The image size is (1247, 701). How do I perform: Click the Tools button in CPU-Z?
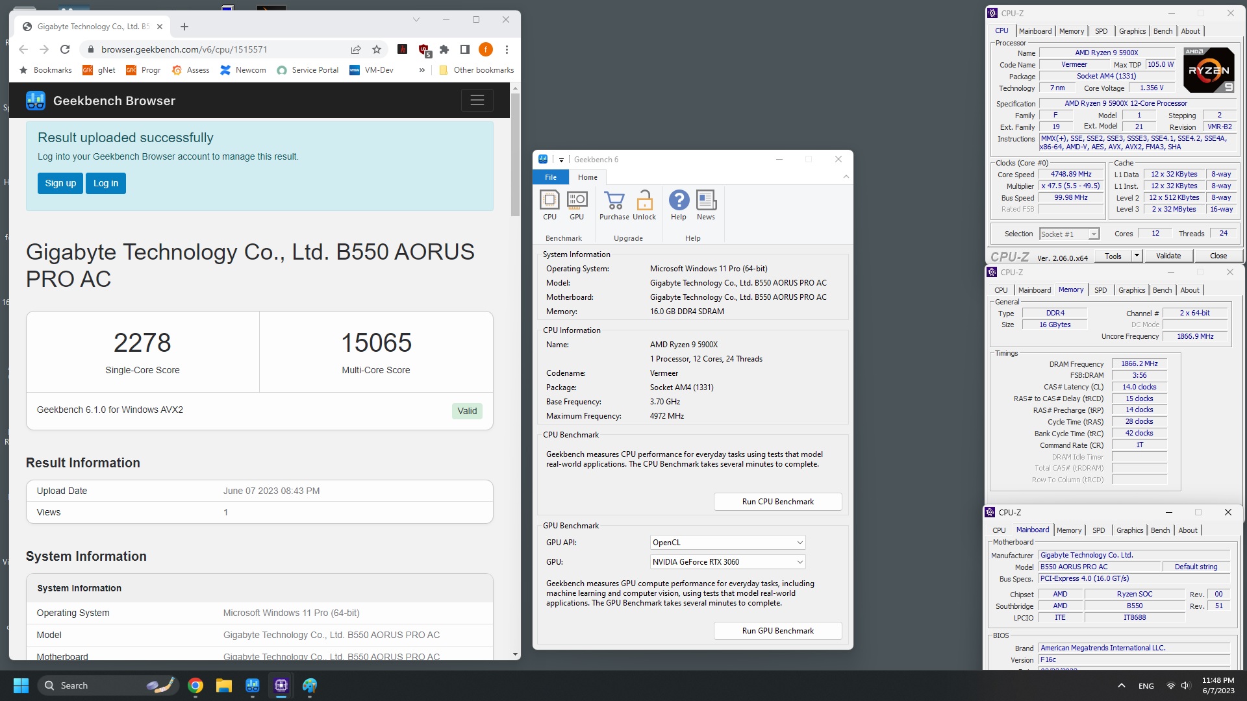click(x=1113, y=256)
